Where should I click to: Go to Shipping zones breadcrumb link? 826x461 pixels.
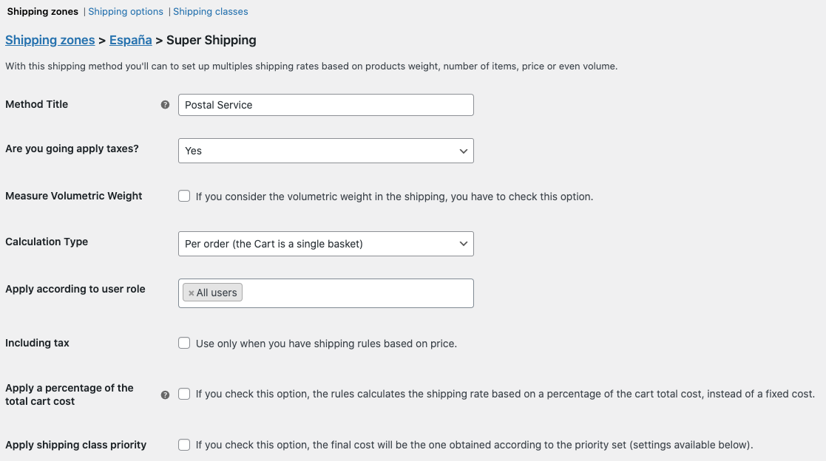[50, 40]
